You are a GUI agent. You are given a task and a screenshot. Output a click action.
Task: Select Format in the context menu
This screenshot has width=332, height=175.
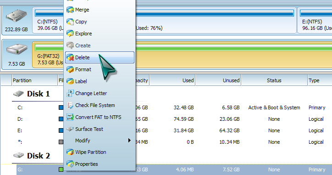(100, 69)
